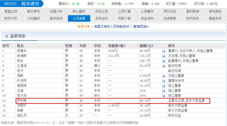
Task: Click the 薪酬(元) column header
Action: [146, 46]
